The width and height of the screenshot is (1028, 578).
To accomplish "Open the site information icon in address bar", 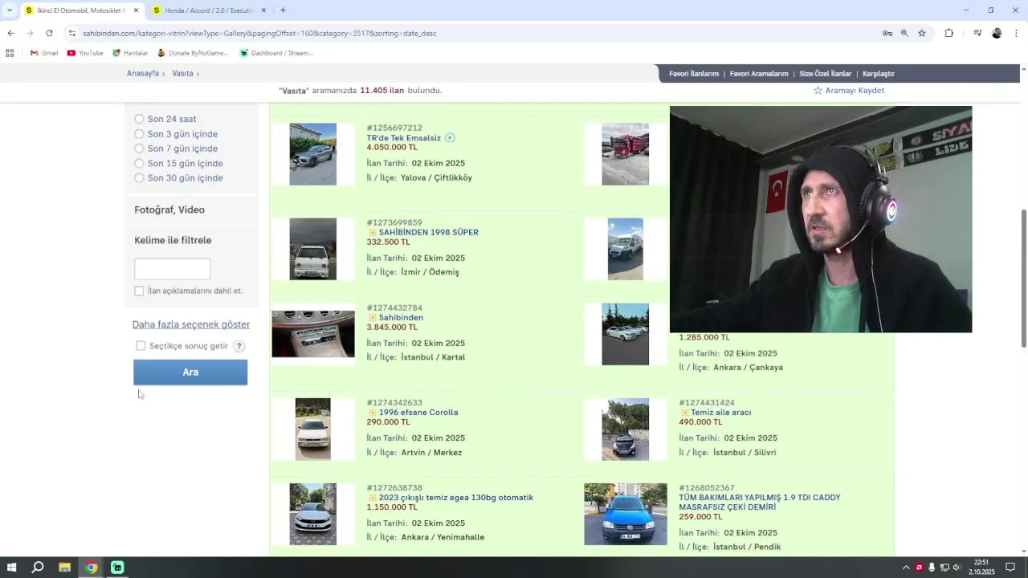I will (71, 33).
